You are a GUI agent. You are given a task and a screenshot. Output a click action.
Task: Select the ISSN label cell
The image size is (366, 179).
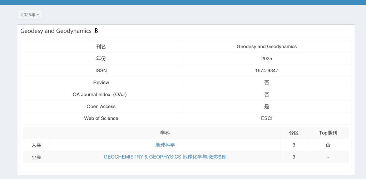tap(101, 70)
